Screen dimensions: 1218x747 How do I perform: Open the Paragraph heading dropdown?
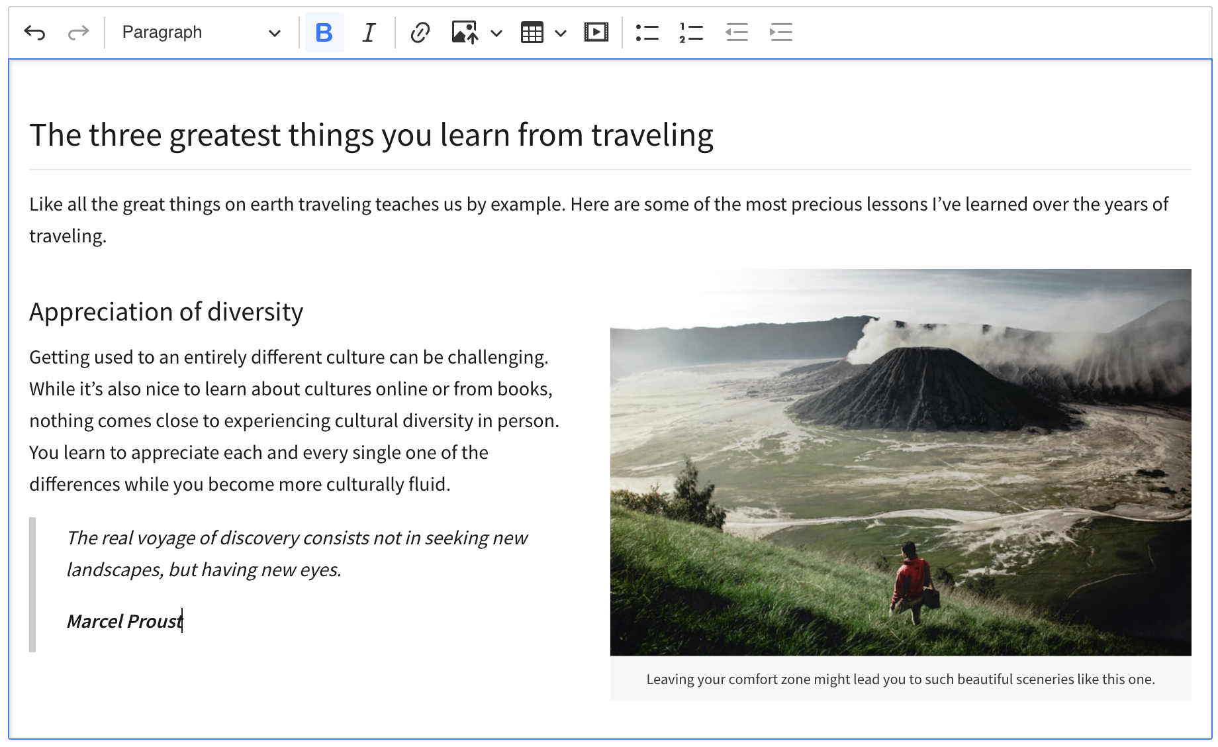point(201,32)
